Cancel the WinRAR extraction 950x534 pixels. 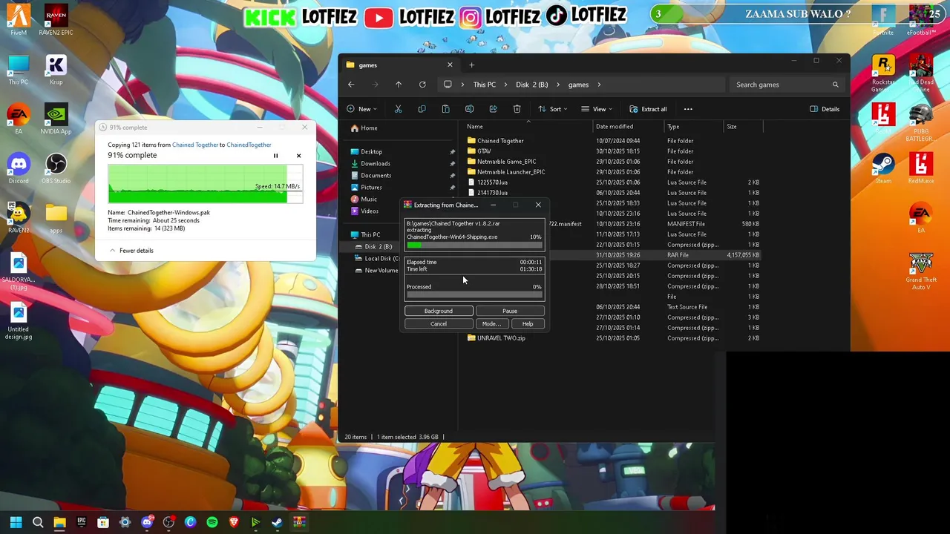[438, 323]
